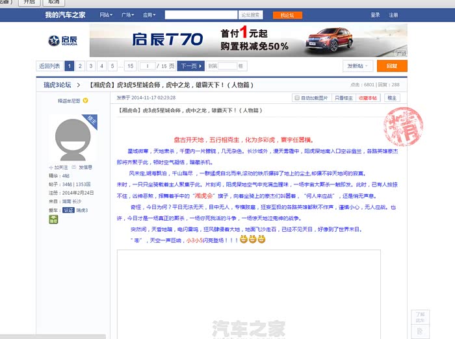The height and width of the screenshot is (339, 455).
Task: Click the 瑞虎3论坛 forum link
Action: 57,84
